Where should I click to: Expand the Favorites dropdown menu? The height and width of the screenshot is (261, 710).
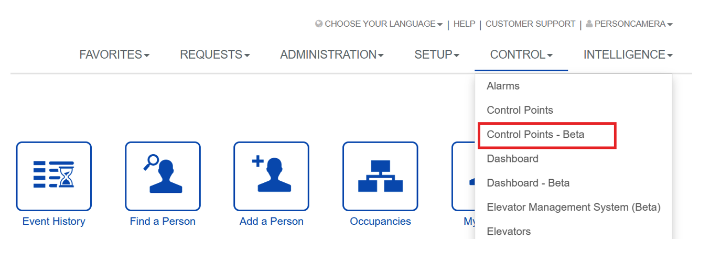114,55
